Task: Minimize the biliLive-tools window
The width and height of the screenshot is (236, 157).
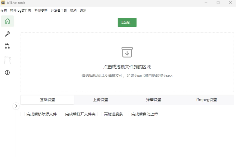Action: point(206,3)
